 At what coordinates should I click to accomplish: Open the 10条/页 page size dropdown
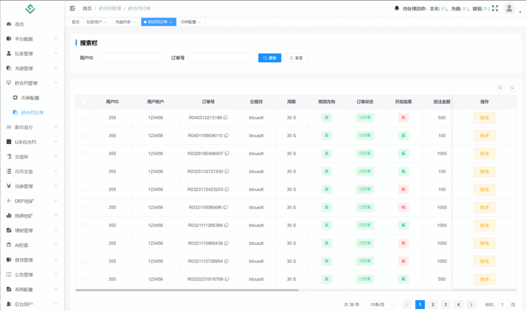(380, 304)
